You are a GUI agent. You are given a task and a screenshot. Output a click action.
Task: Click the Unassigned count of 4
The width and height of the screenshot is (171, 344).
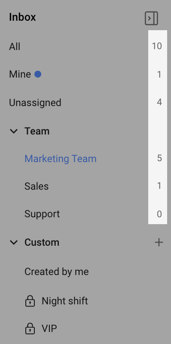tap(159, 102)
